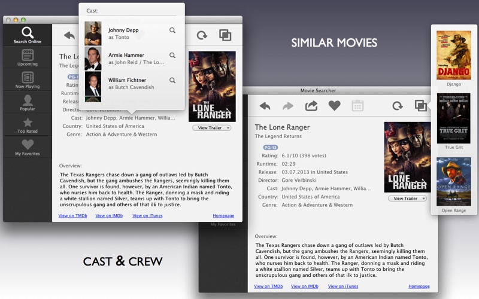Add The Lone Ranger to favorites
479x299 pixels.
click(x=335, y=106)
